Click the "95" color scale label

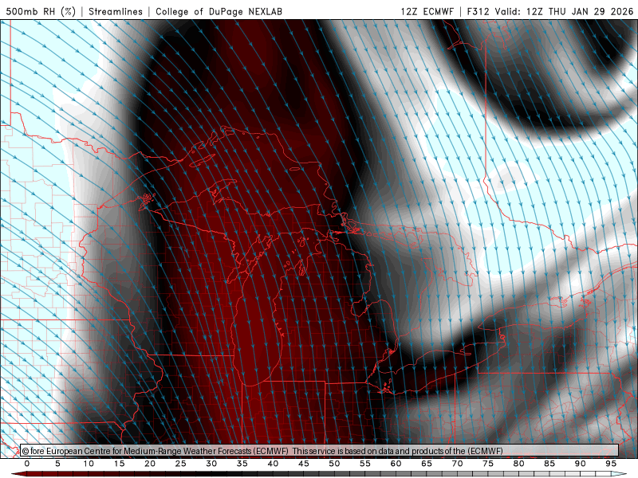click(x=611, y=464)
